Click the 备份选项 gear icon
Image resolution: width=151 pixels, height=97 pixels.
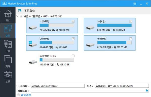click(19, 95)
